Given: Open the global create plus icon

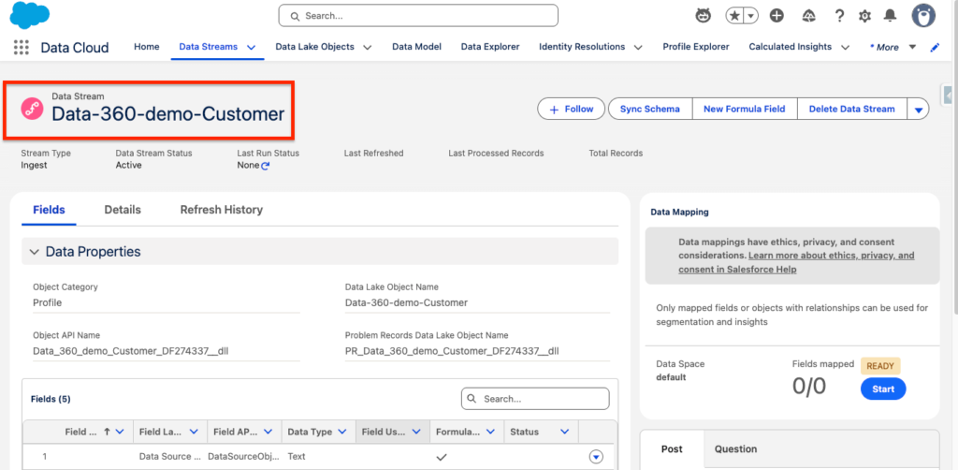Looking at the screenshot, I should coord(777,16).
